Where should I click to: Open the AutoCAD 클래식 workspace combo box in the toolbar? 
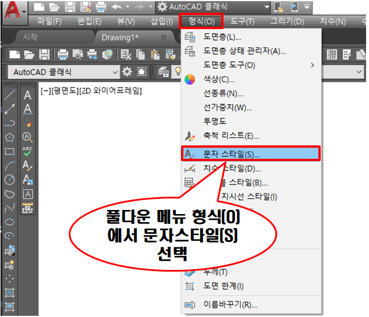pyautogui.click(x=63, y=72)
